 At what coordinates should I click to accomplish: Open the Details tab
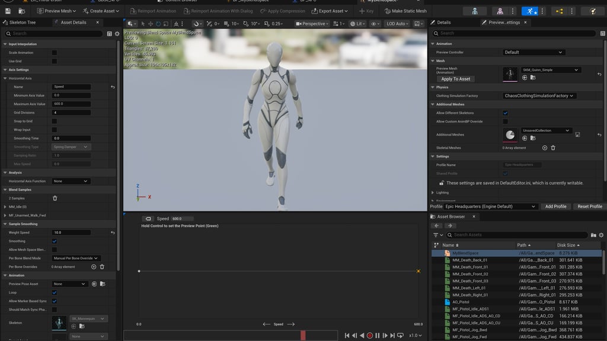click(x=443, y=22)
